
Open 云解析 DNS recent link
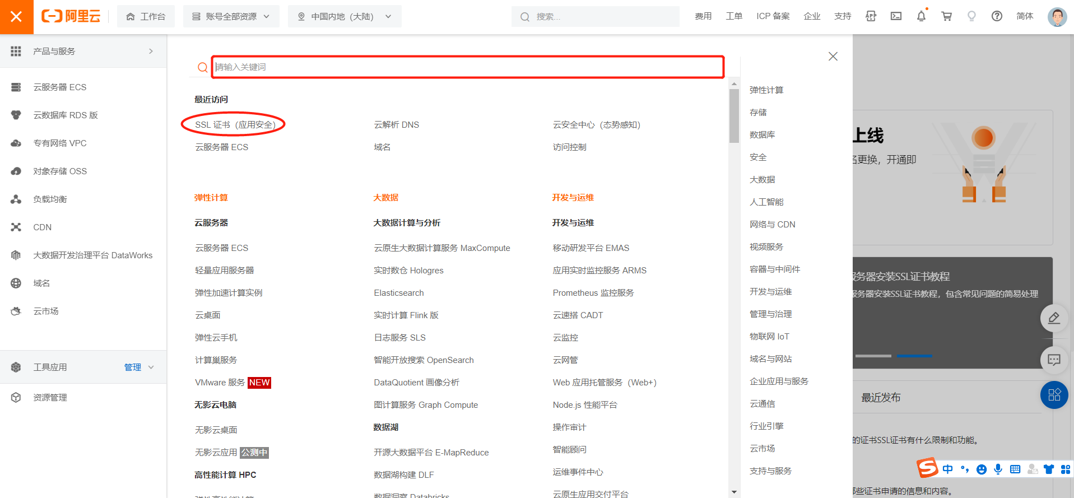[397, 124]
